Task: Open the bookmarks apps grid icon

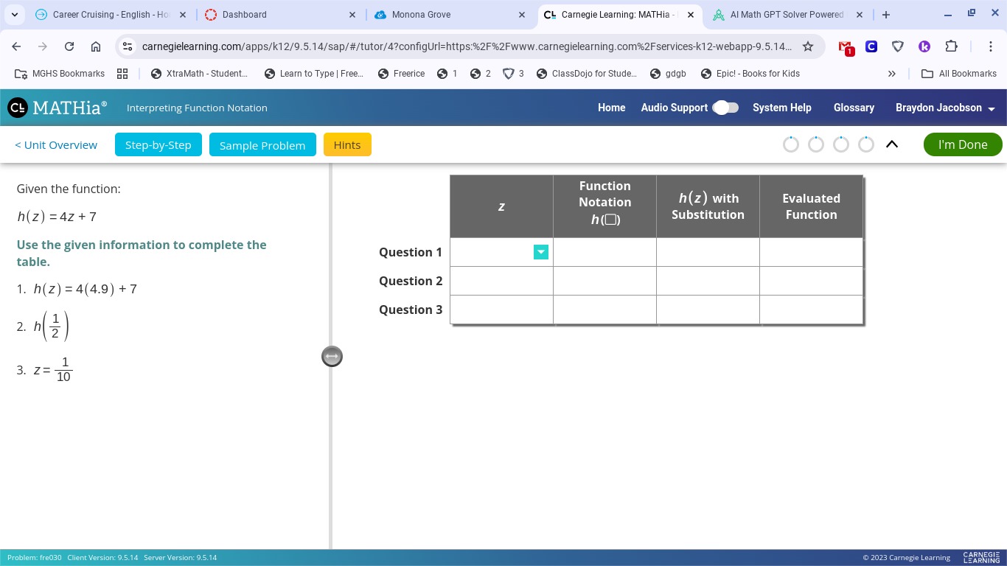Action: click(122, 74)
